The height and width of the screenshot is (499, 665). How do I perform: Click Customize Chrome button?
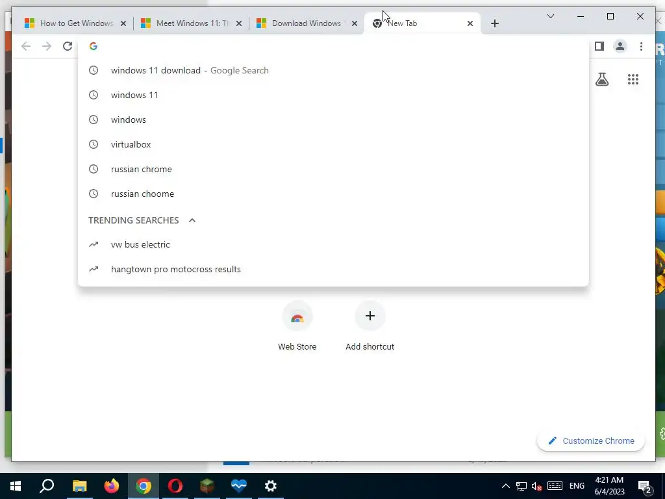591,441
